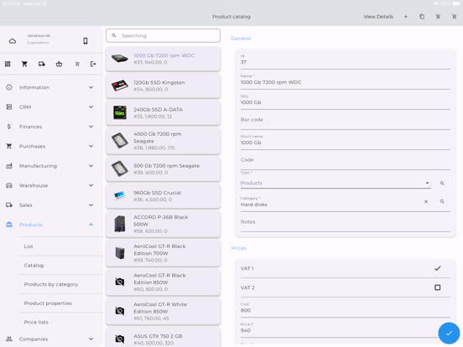The height and width of the screenshot is (347, 463).
Task: Expand the Warehouse menu section
Action: click(x=50, y=185)
